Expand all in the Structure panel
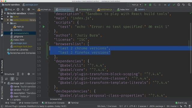Viewport: 192px width, 108px height. coord(18,74)
